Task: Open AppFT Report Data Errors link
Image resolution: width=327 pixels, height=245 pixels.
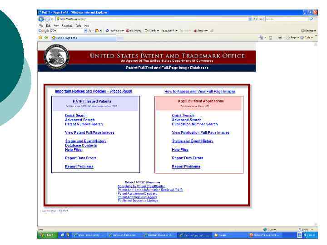Action: (x=188, y=158)
